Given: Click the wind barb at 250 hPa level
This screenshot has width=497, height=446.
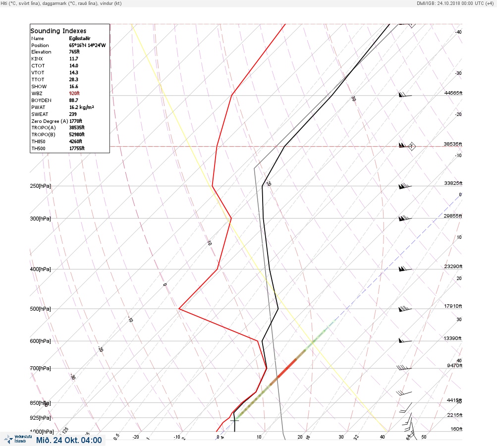Looking at the screenshot, I should (x=405, y=186).
